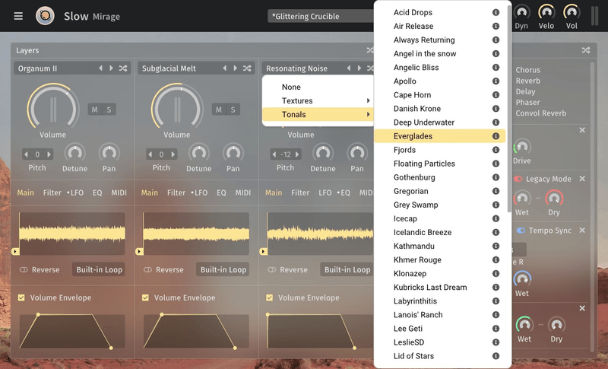This screenshot has width=608, height=369.
Task: Open the hamburger menu
Action: tap(18, 16)
